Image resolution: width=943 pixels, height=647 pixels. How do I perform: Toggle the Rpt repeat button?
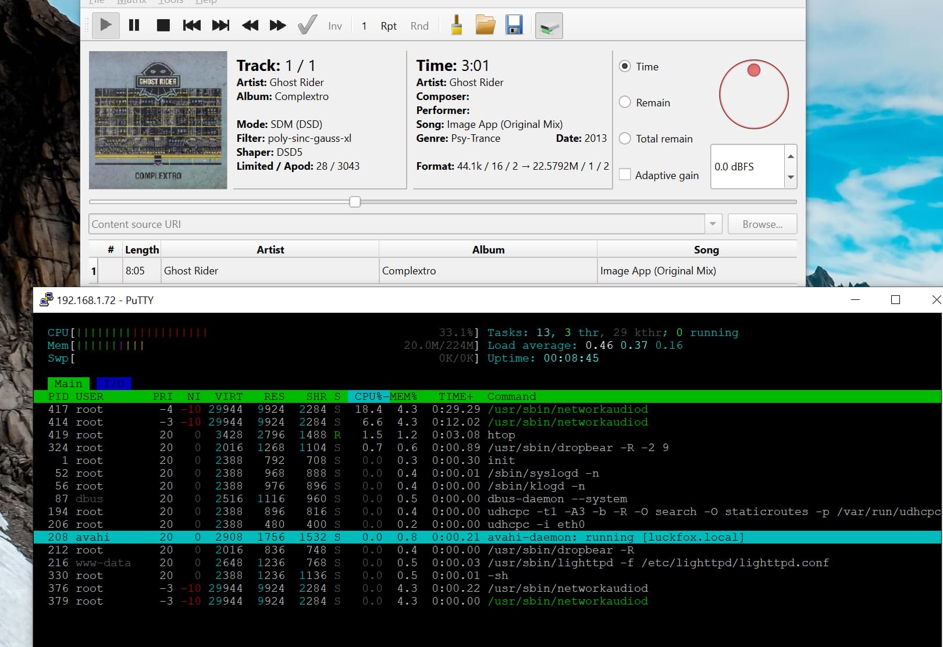tap(389, 26)
